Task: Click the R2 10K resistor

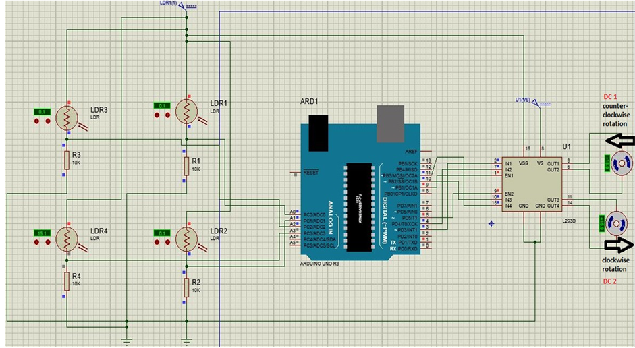Action: [x=186, y=287]
